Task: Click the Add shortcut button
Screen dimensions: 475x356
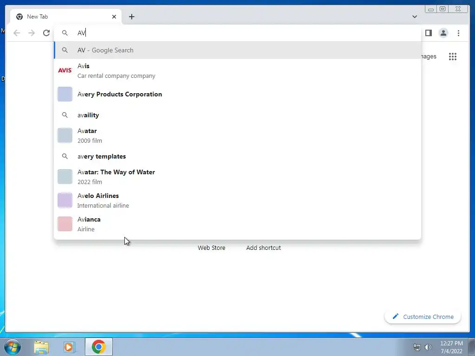Action: (x=263, y=248)
